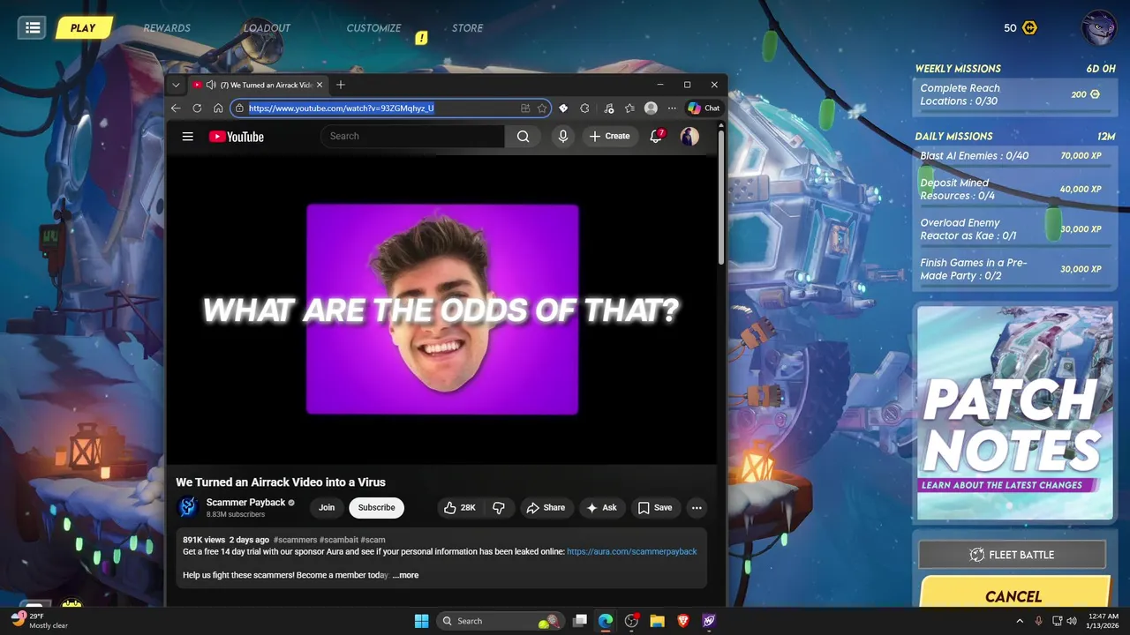Open the media control music icon

609,108
